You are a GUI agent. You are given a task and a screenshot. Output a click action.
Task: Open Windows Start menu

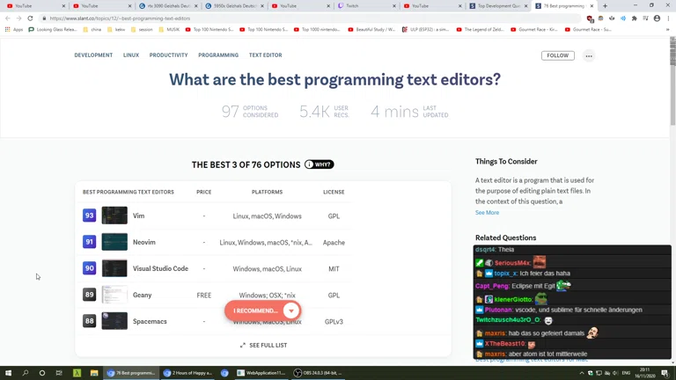coord(8,373)
